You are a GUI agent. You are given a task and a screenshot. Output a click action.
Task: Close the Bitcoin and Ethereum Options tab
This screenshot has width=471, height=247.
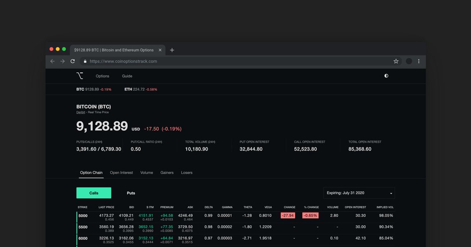click(x=160, y=50)
